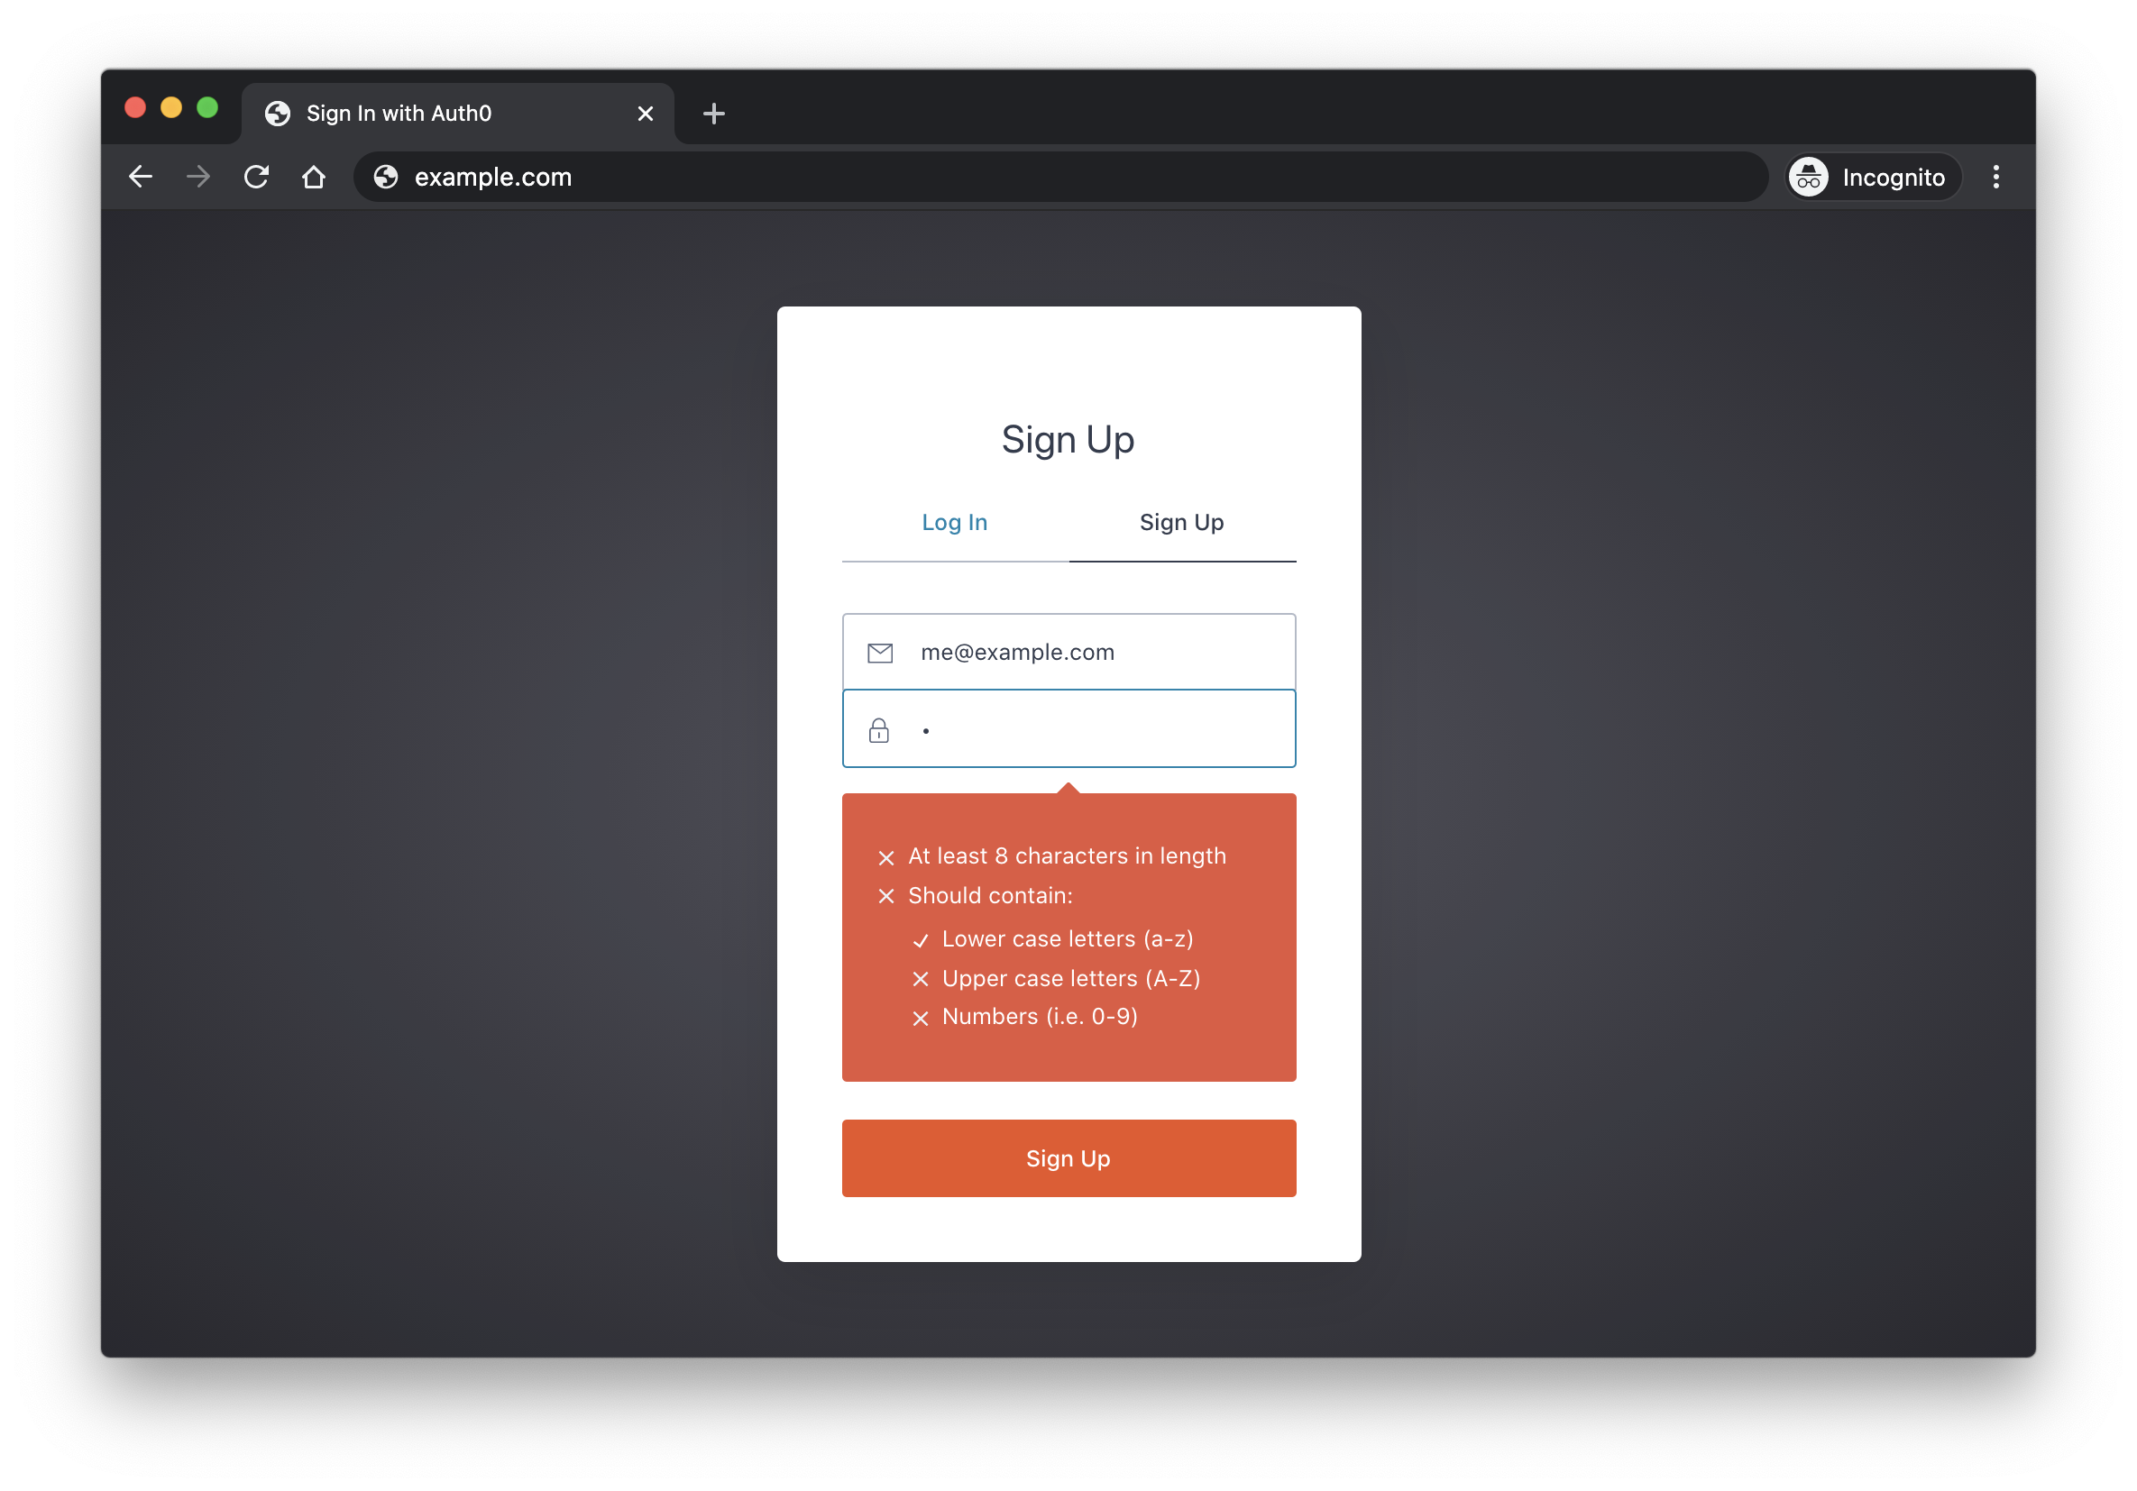Click the browser forward arrow icon
Screen dimensions: 2137x1491
(x=197, y=177)
